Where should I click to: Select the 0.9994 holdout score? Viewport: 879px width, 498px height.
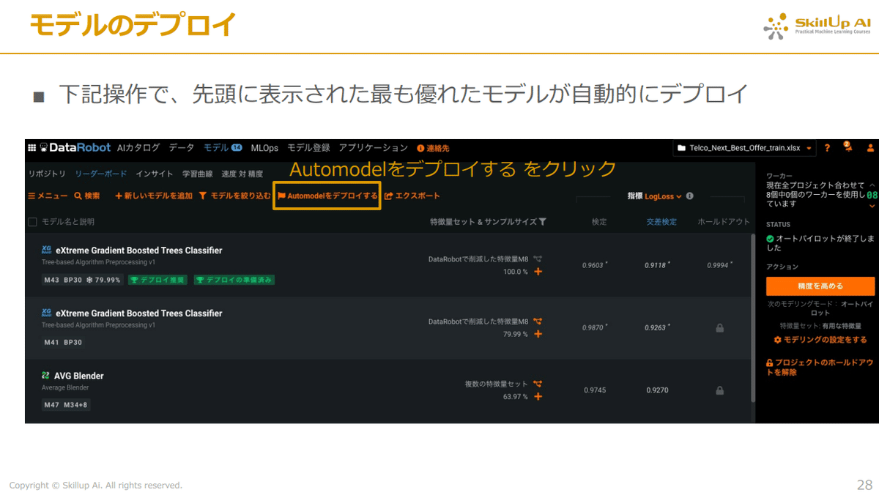coord(719,265)
